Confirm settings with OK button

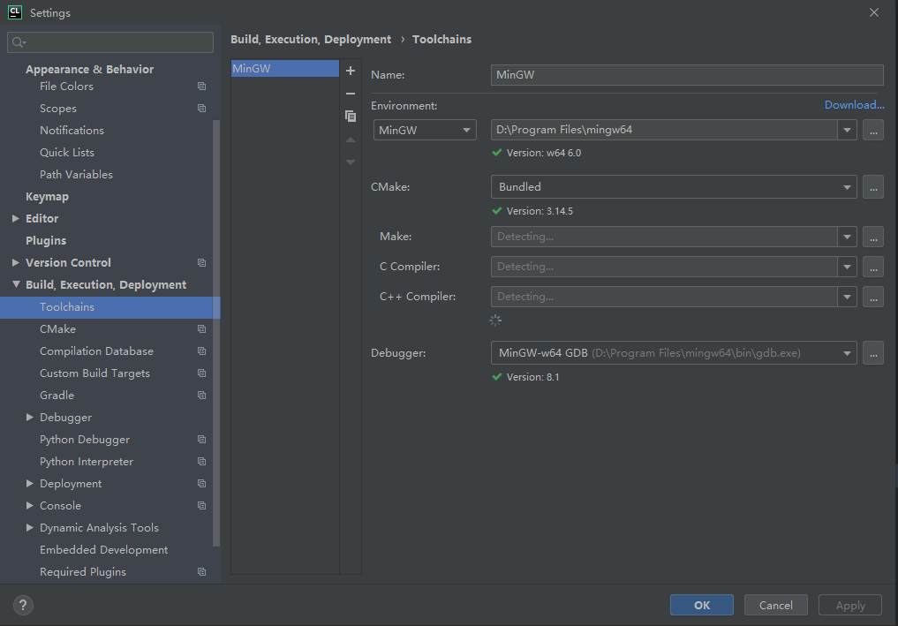click(x=702, y=605)
